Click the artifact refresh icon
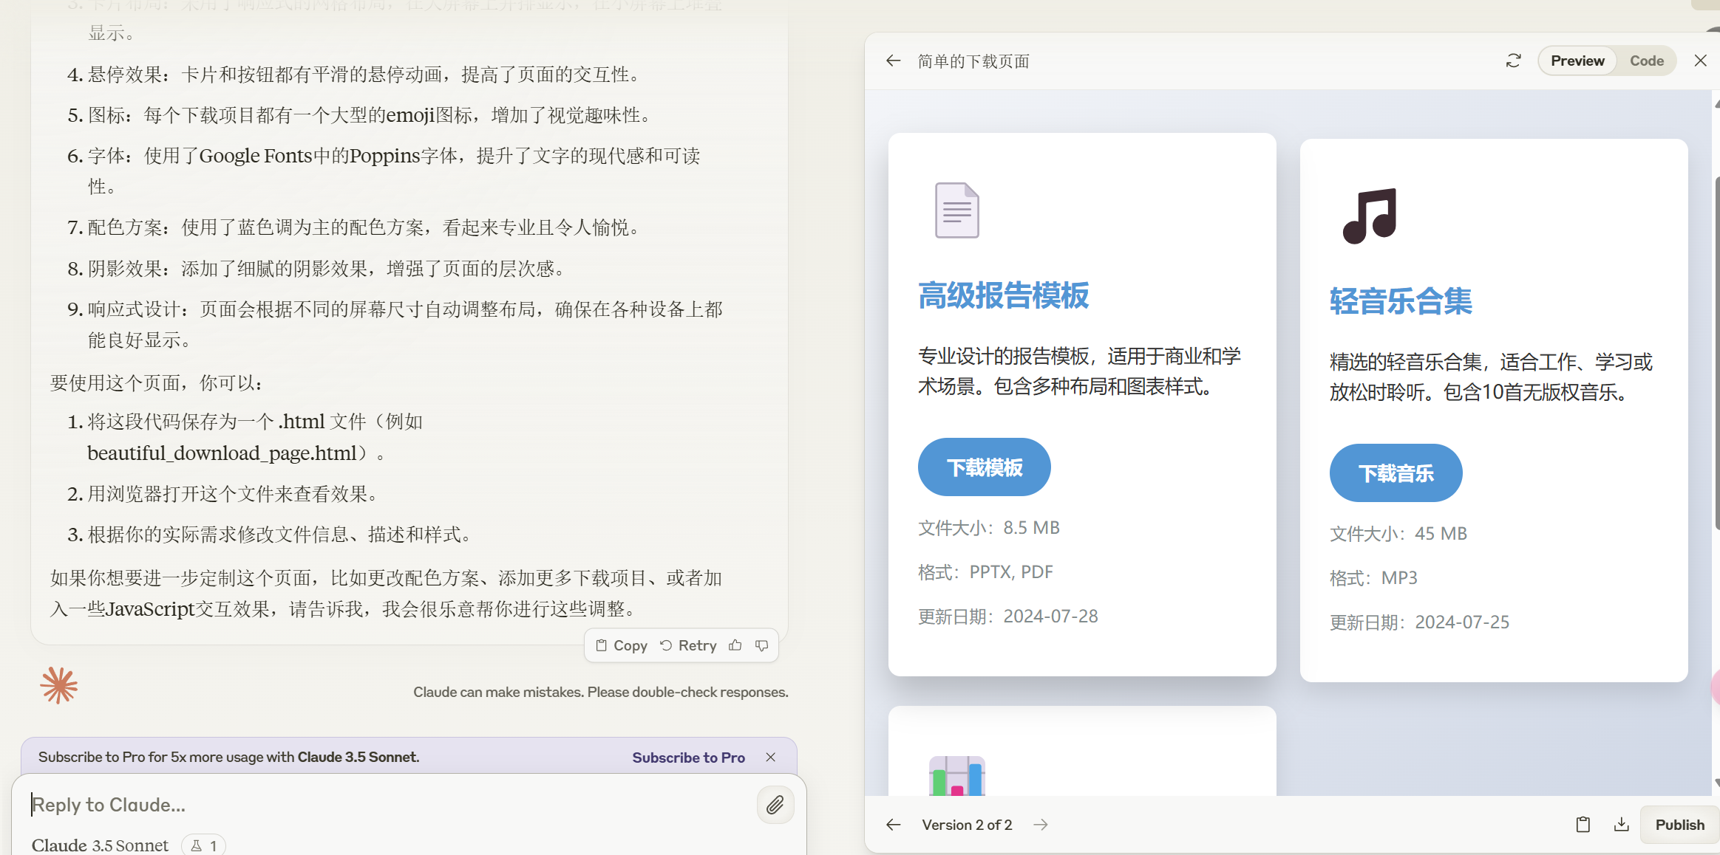Viewport: 1720px width, 855px height. tap(1513, 61)
